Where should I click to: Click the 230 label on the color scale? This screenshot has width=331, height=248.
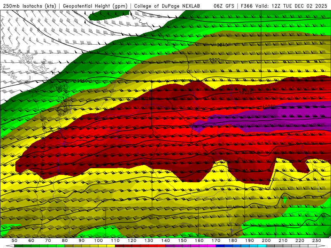tap(317, 241)
